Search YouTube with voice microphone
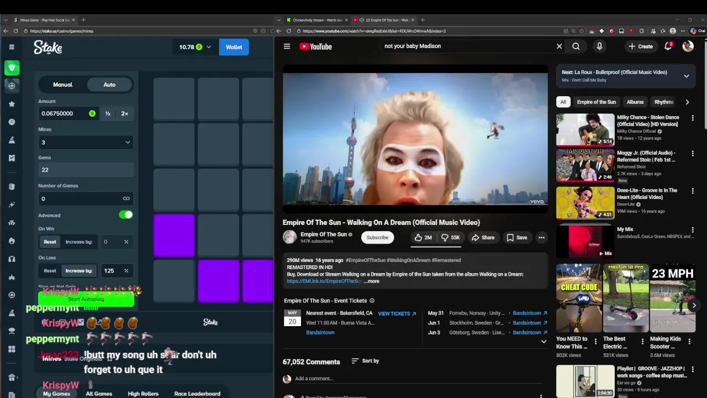Image resolution: width=707 pixels, height=398 pixels. click(x=599, y=46)
